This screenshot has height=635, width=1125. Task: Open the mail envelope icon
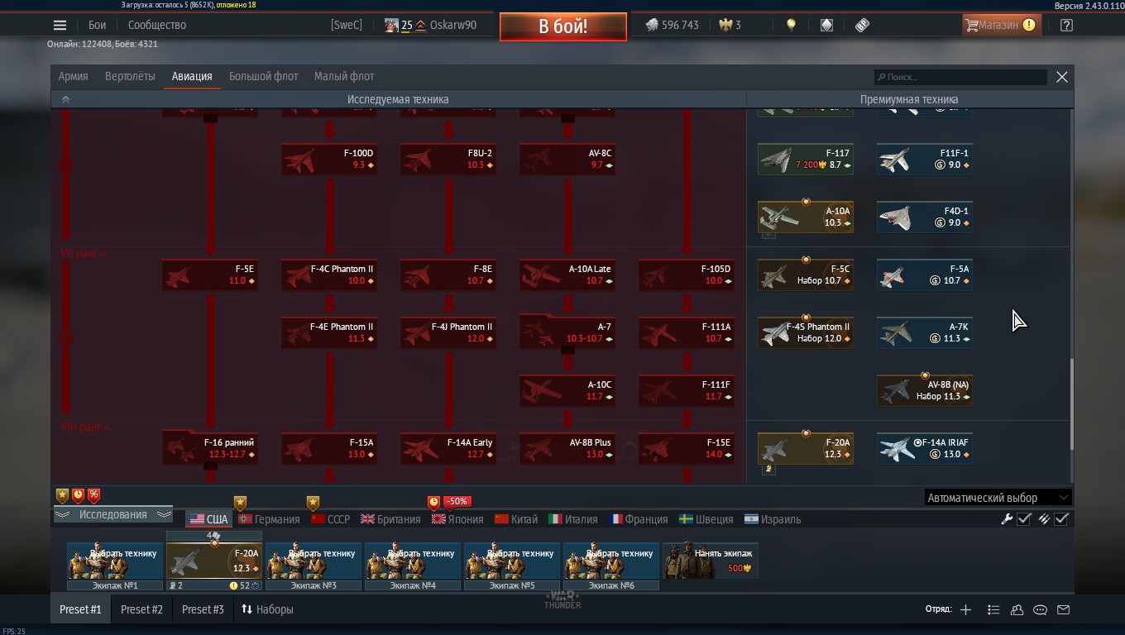click(x=1064, y=609)
